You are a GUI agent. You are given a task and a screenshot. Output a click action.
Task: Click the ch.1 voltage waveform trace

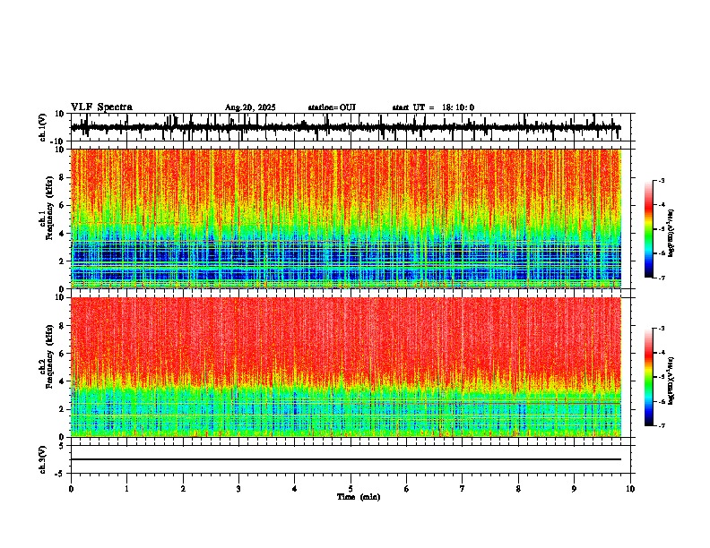point(346,127)
